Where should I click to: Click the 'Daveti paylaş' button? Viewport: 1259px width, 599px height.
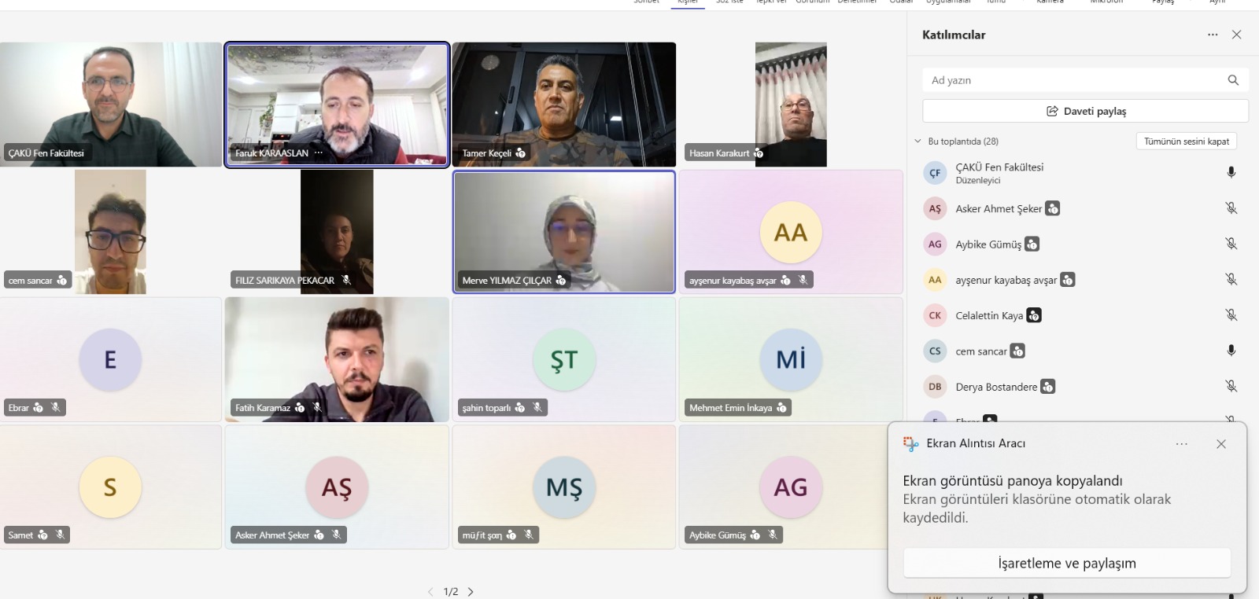(1085, 112)
